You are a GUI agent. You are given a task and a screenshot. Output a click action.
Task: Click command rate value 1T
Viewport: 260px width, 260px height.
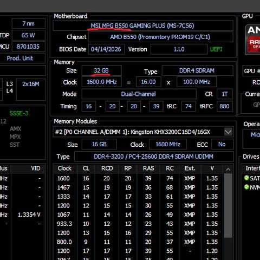(x=225, y=94)
